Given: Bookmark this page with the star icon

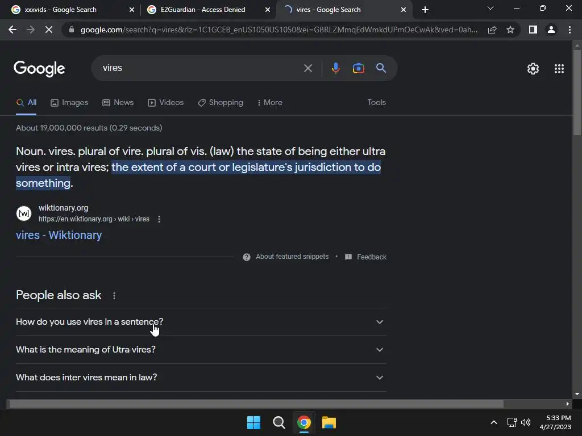Looking at the screenshot, I should tap(510, 30).
